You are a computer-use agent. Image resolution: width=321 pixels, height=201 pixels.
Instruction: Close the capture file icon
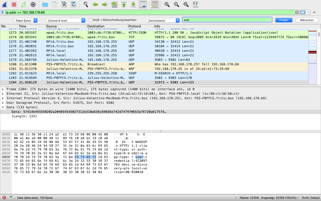coord(64,5)
